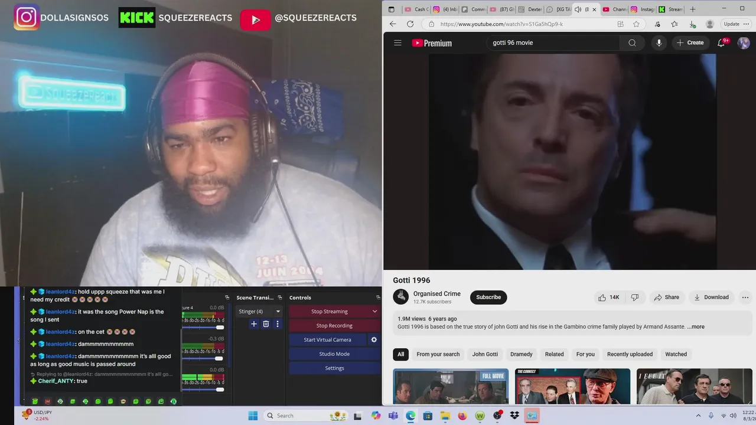Expand the Stop Streaming dropdown arrow
The width and height of the screenshot is (756, 425).
[x=374, y=312]
